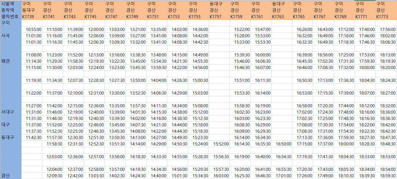This screenshot has width=397, height=179.
Task: Select train number cell K1739
Action: coord(32,16)
